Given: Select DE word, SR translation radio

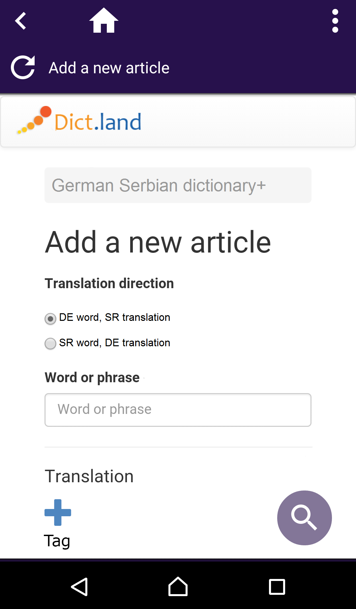Looking at the screenshot, I should point(50,319).
